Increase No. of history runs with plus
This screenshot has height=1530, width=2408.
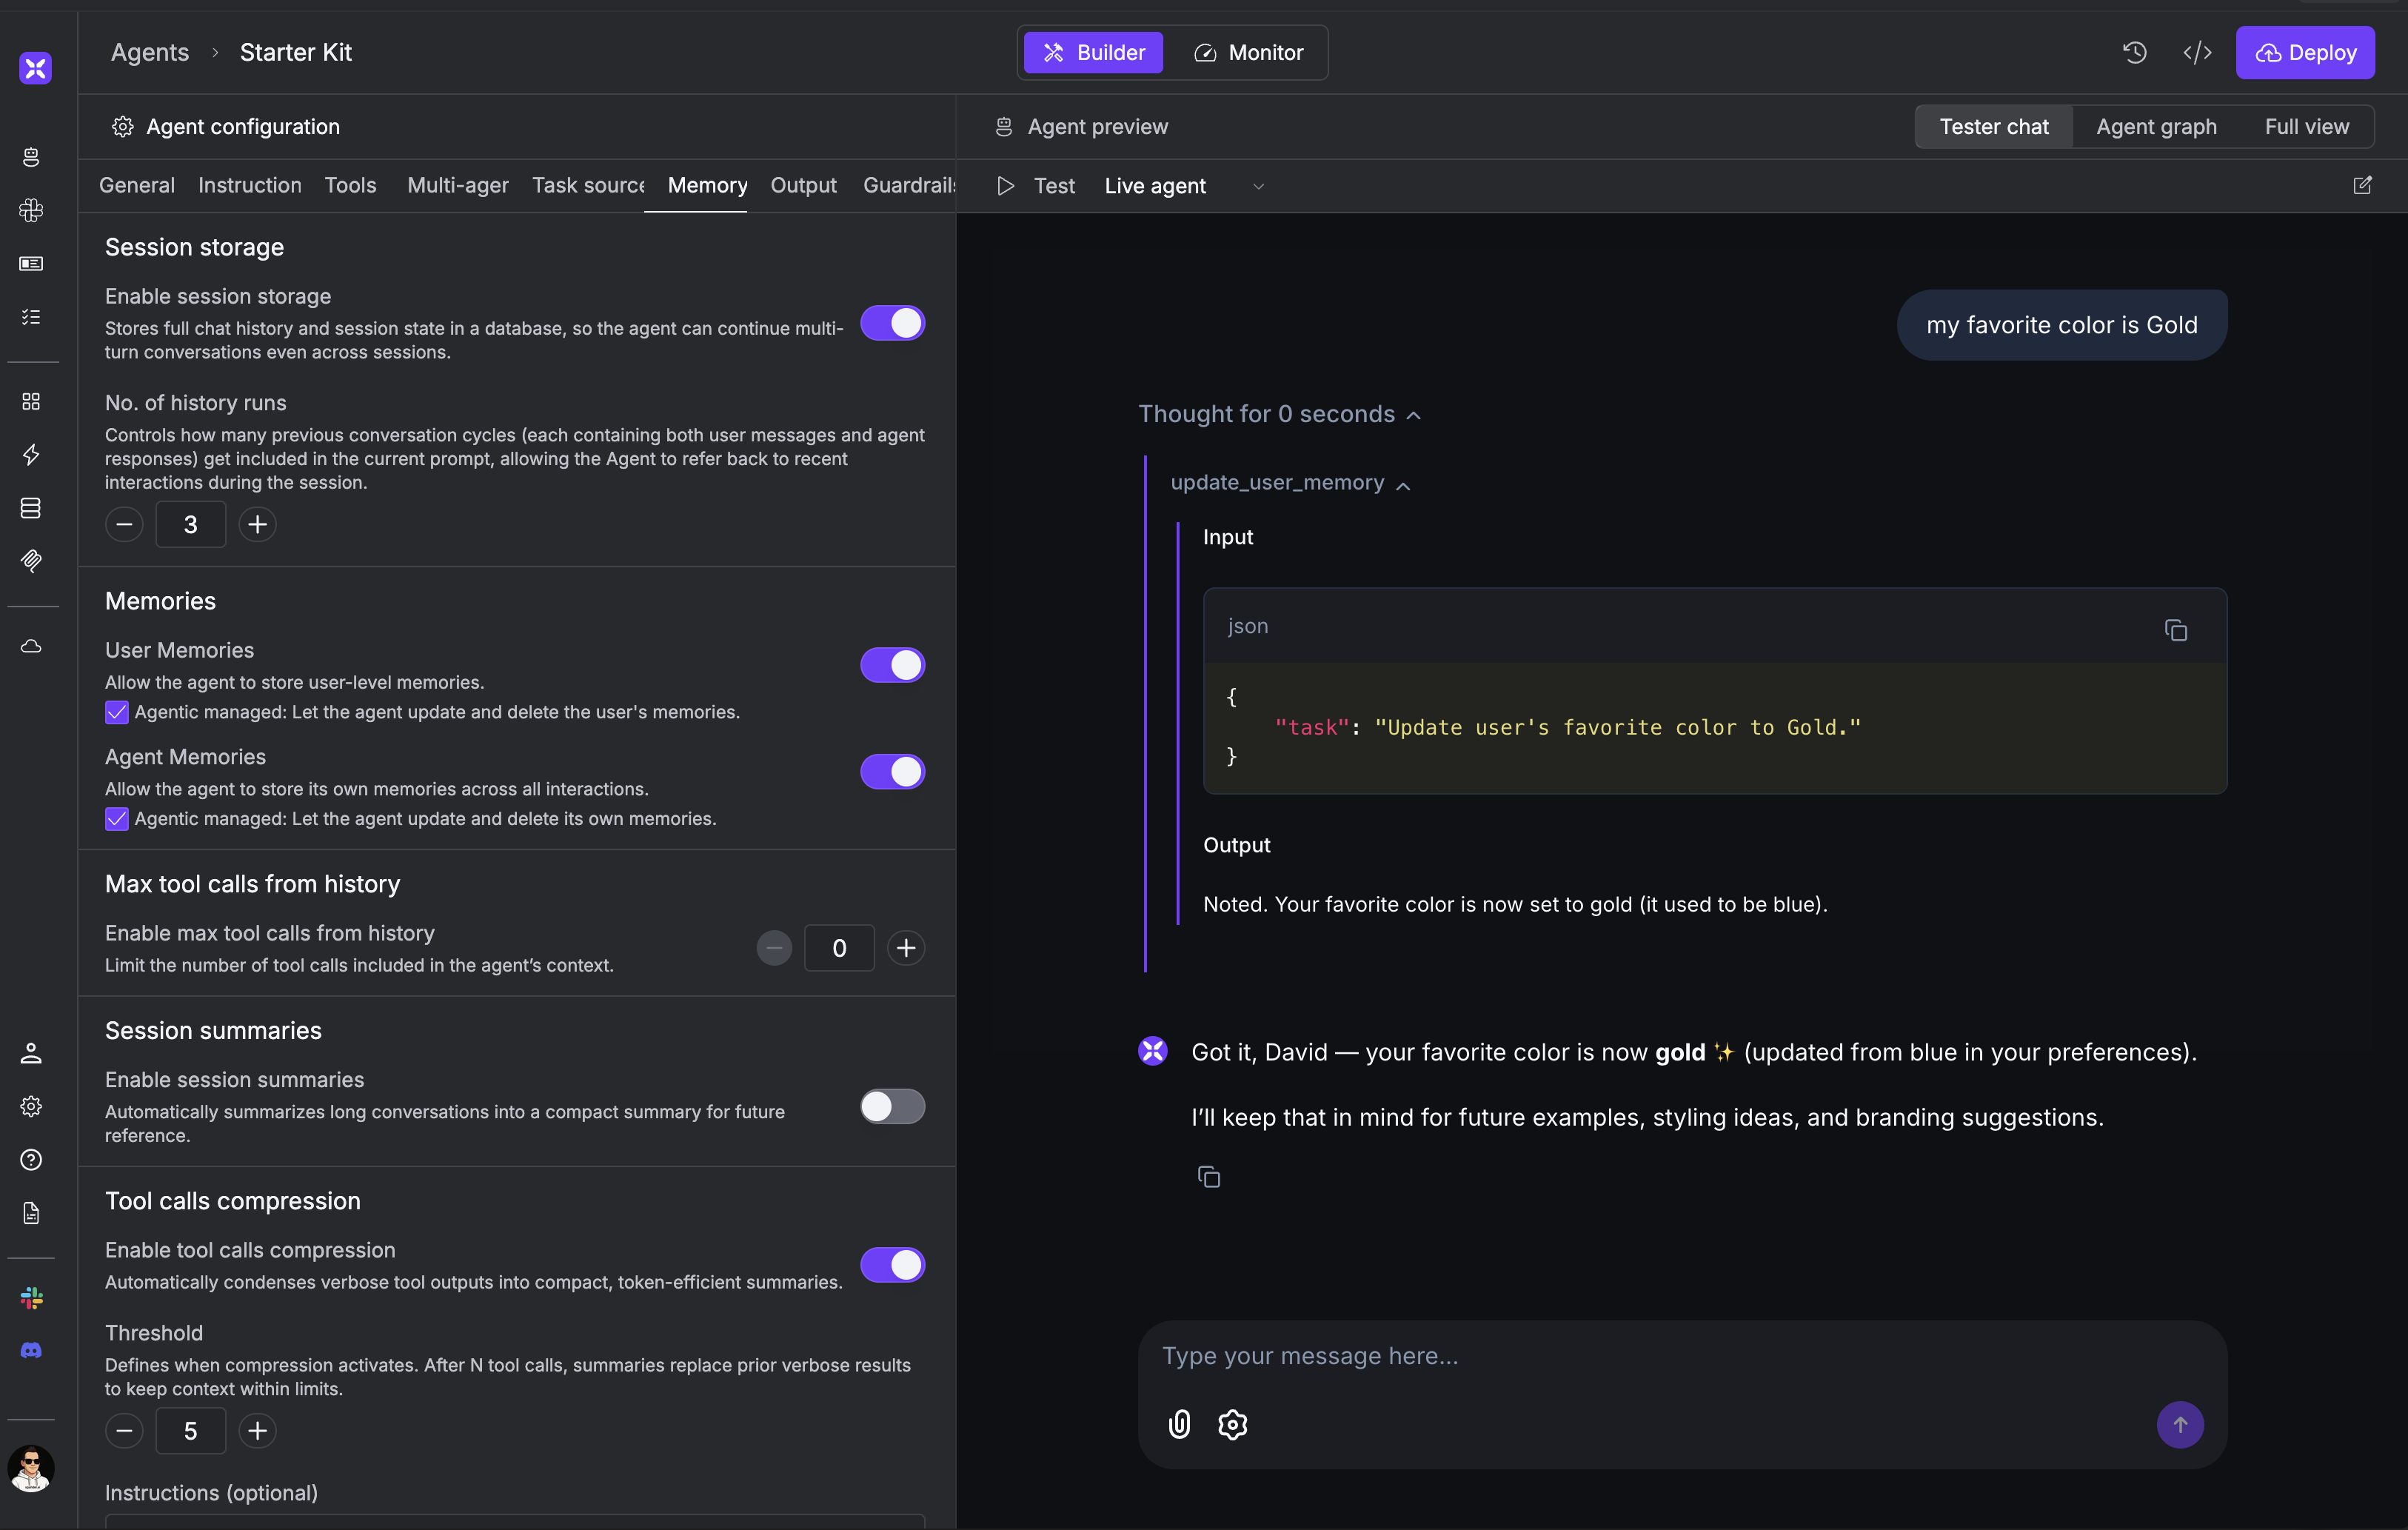(257, 524)
